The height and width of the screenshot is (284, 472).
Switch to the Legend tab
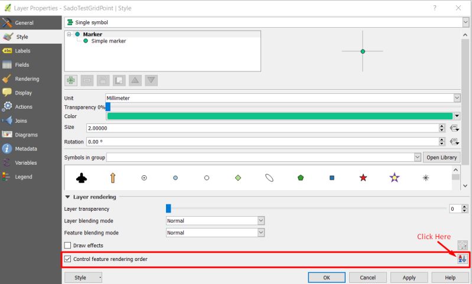(31, 177)
